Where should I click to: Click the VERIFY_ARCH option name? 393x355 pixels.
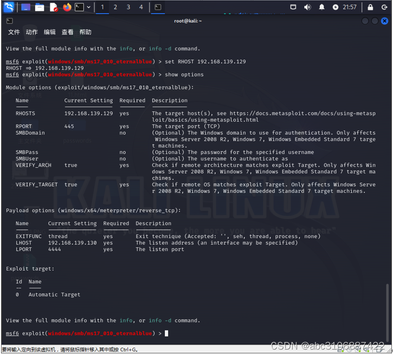tap(33, 165)
